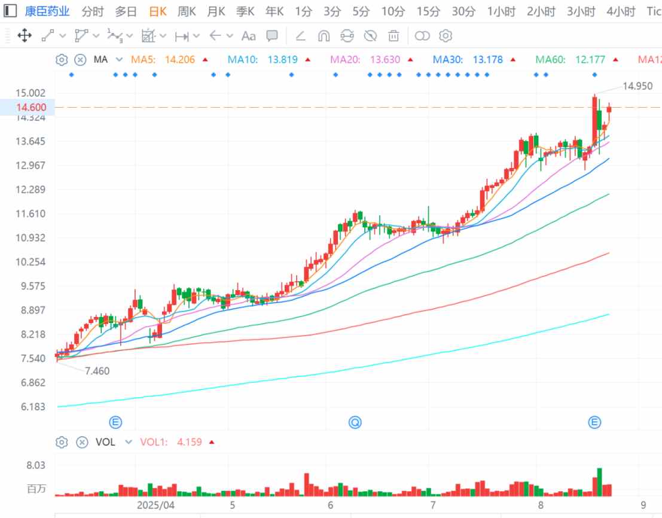This screenshot has height=518, width=662.
Task: Click the 康臣药业 stock name
Action: 47,11
